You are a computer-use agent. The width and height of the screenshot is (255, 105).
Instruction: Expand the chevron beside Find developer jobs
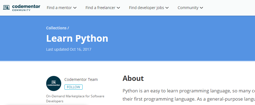[x=167, y=8]
